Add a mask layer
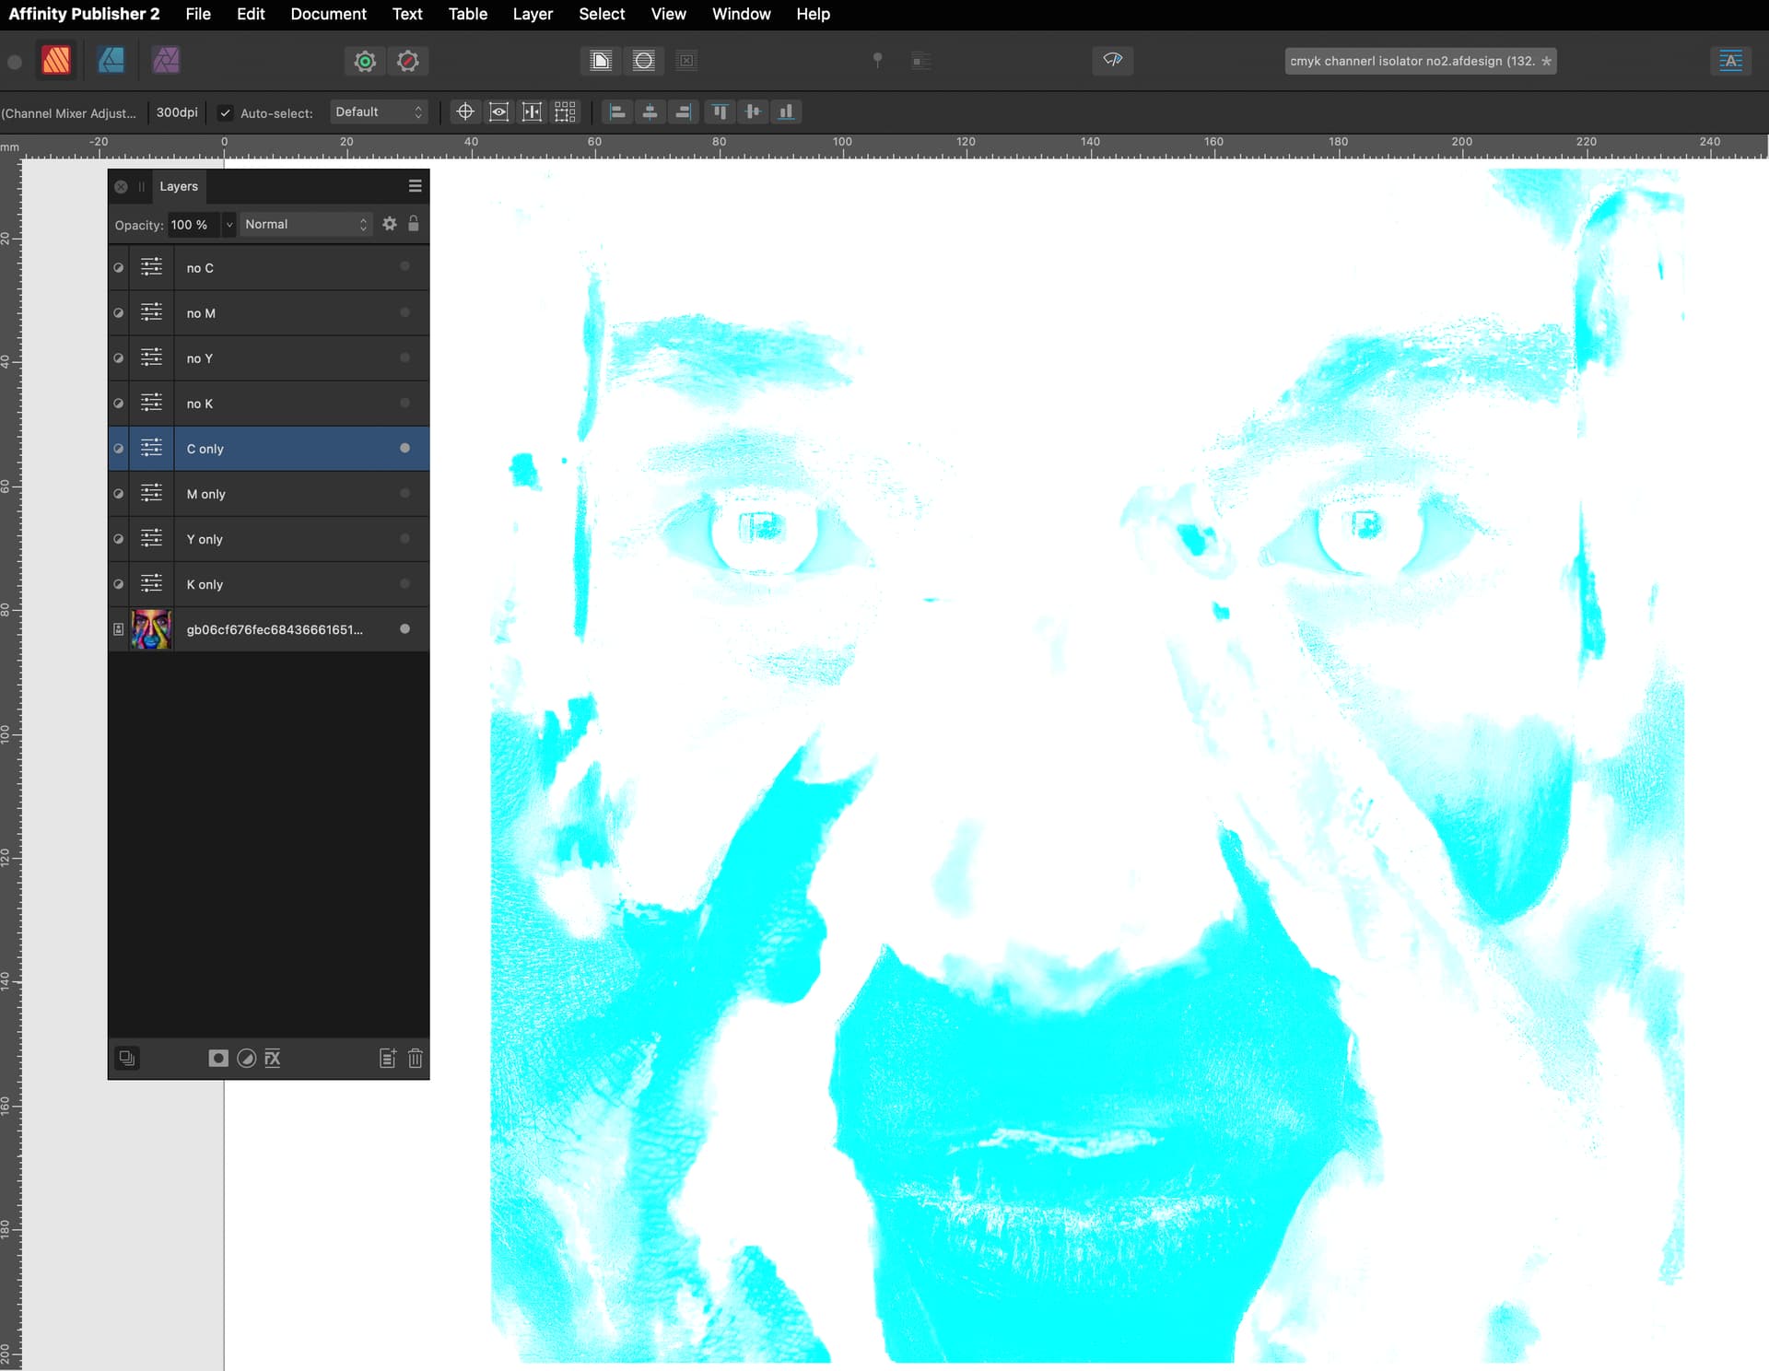Image resolution: width=1769 pixels, height=1371 pixels. click(x=218, y=1058)
